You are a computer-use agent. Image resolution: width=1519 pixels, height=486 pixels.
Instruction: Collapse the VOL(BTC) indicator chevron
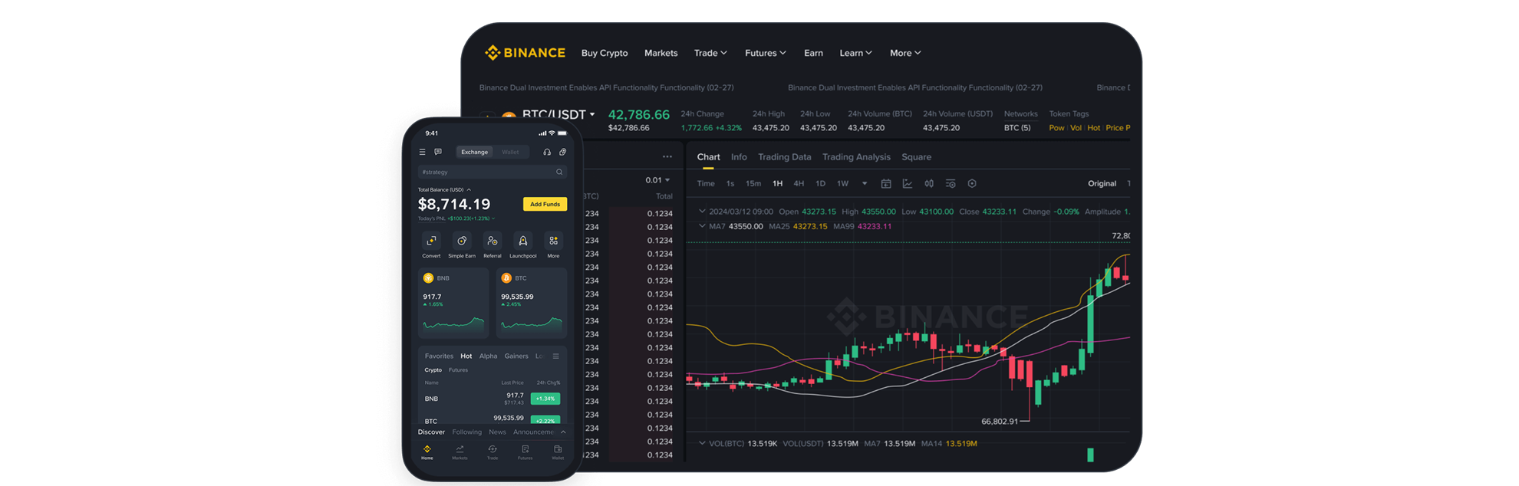coord(701,443)
